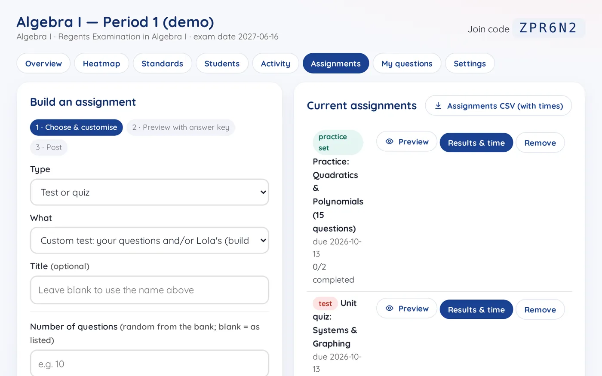Jump to step 2 Preview with answer key
602x376 pixels.
tap(181, 127)
